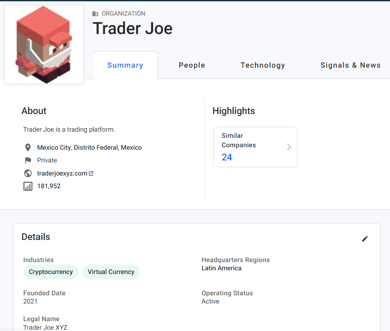This screenshot has height=331, width=390.
Task: Click the number 24 in Similar Companies
Action: point(227,157)
